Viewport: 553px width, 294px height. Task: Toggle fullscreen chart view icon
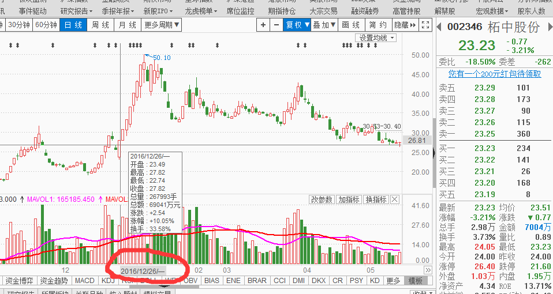[425, 25]
